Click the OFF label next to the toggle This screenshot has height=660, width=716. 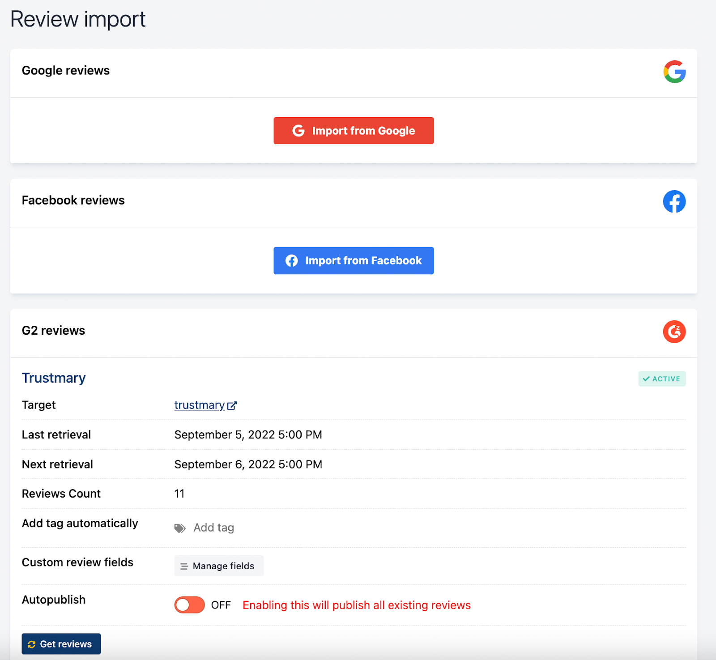[221, 605]
